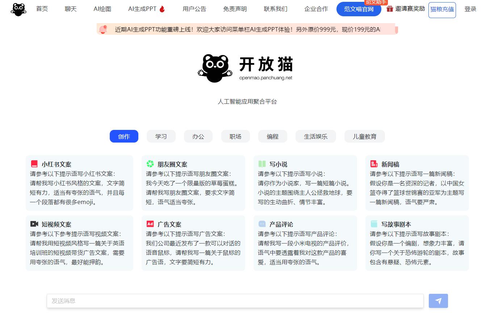Show the 职场 category prompts
This screenshot has width=494, height=326.
coord(235,136)
